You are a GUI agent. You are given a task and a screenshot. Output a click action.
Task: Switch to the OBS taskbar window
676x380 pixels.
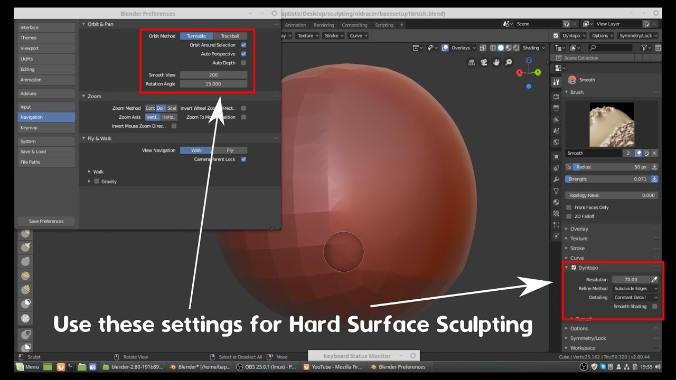tap(266, 367)
